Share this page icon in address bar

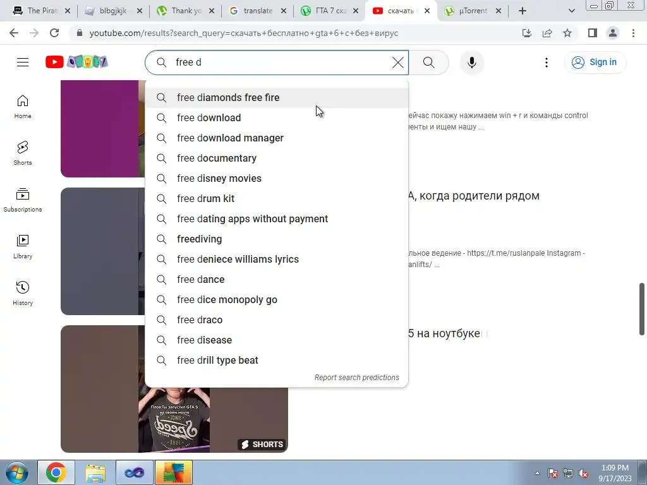point(547,33)
